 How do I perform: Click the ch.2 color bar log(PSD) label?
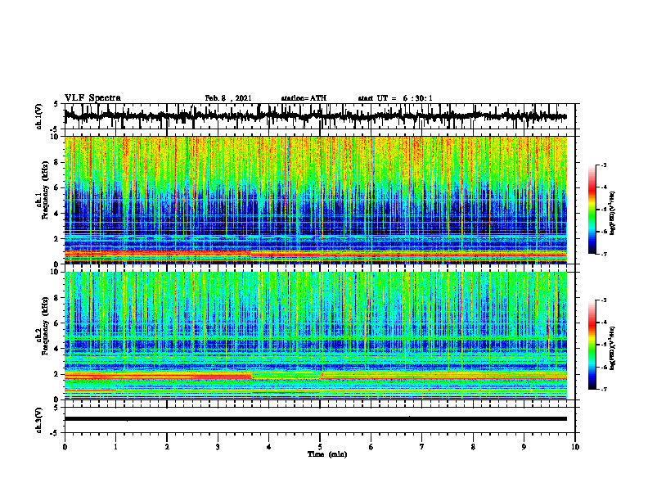[x=613, y=349]
